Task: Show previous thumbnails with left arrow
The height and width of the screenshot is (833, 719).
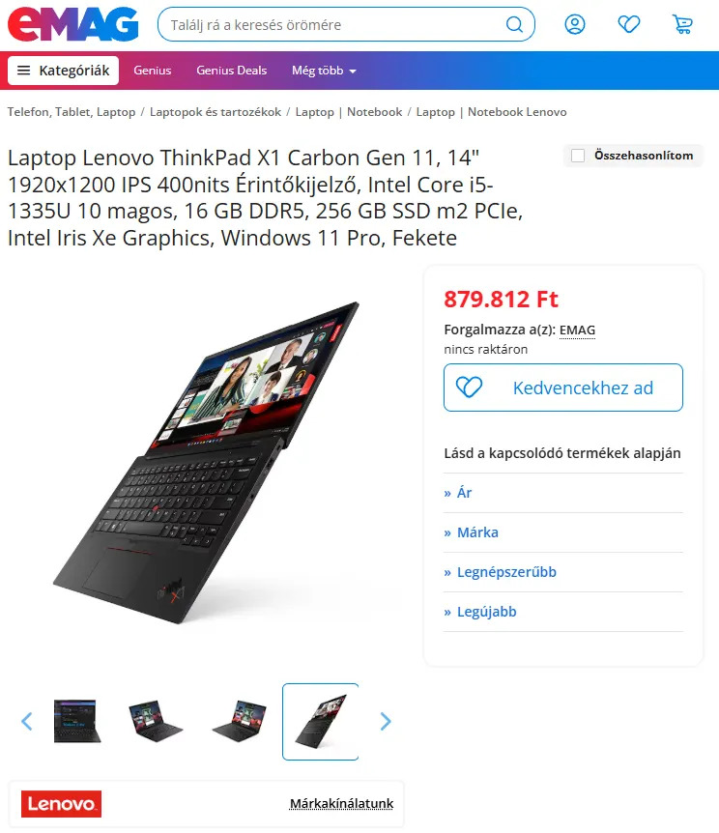Action: pyautogui.click(x=26, y=722)
